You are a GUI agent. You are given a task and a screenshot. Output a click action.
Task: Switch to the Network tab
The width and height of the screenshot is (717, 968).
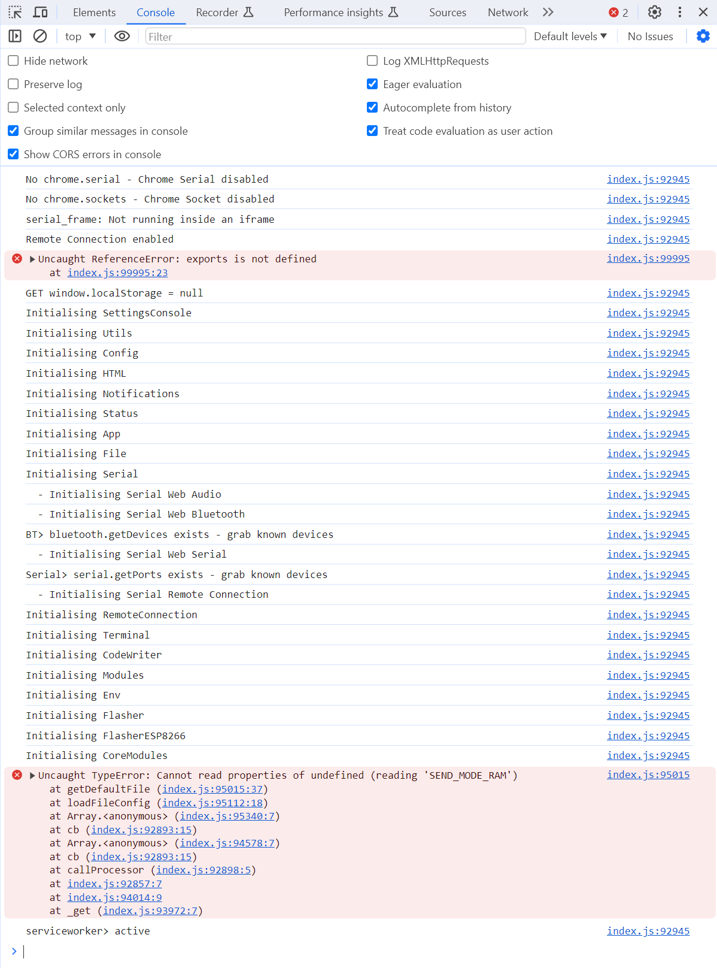[508, 13]
